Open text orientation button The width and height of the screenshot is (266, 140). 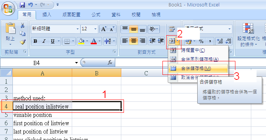(x=154, y=29)
